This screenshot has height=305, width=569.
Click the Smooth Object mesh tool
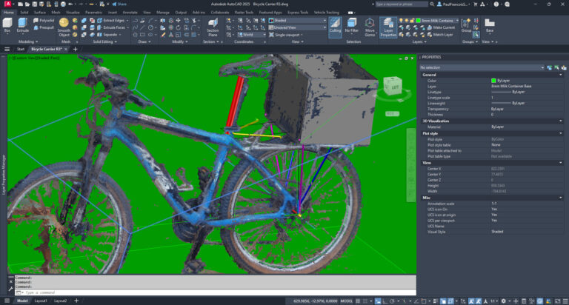pos(64,27)
